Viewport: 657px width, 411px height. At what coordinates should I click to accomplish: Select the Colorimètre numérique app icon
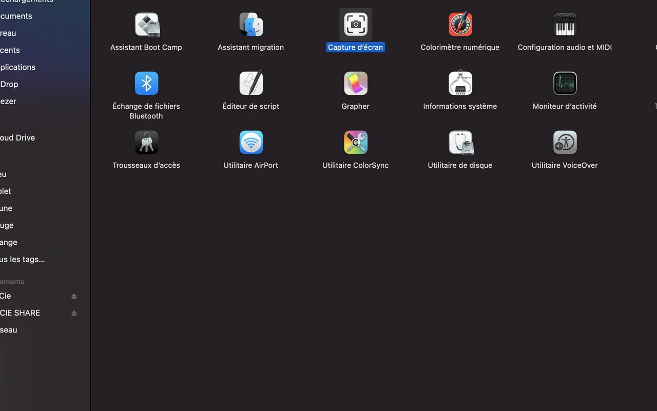coord(460,25)
